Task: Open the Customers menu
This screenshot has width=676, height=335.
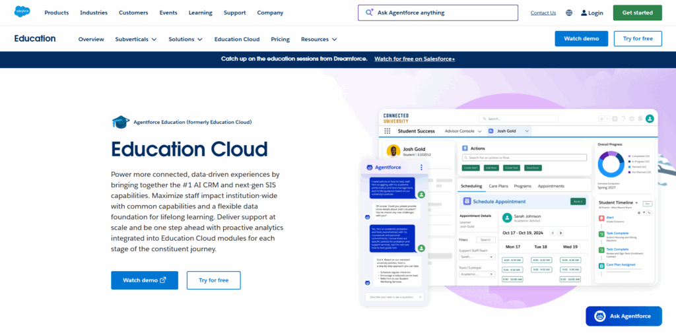Action: point(133,13)
